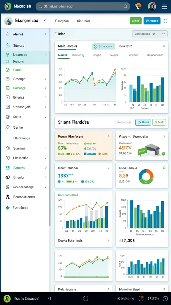
Task: Click the round icon beside Sqitim
Action: coord(7,117)
